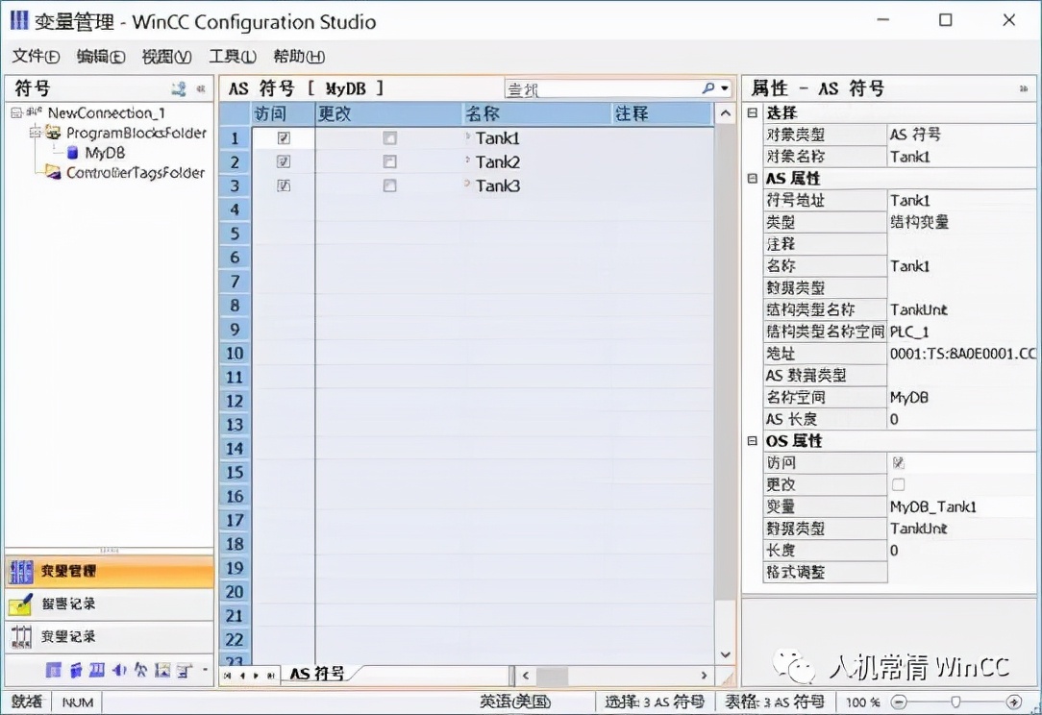Enable the 更改 checkbox in OS 属性 panel
Image resolution: width=1042 pixels, height=715 pixels.
point(896,484)
